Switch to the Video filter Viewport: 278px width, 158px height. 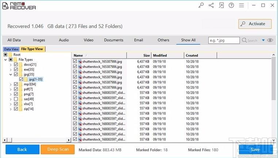click(88, 40)
